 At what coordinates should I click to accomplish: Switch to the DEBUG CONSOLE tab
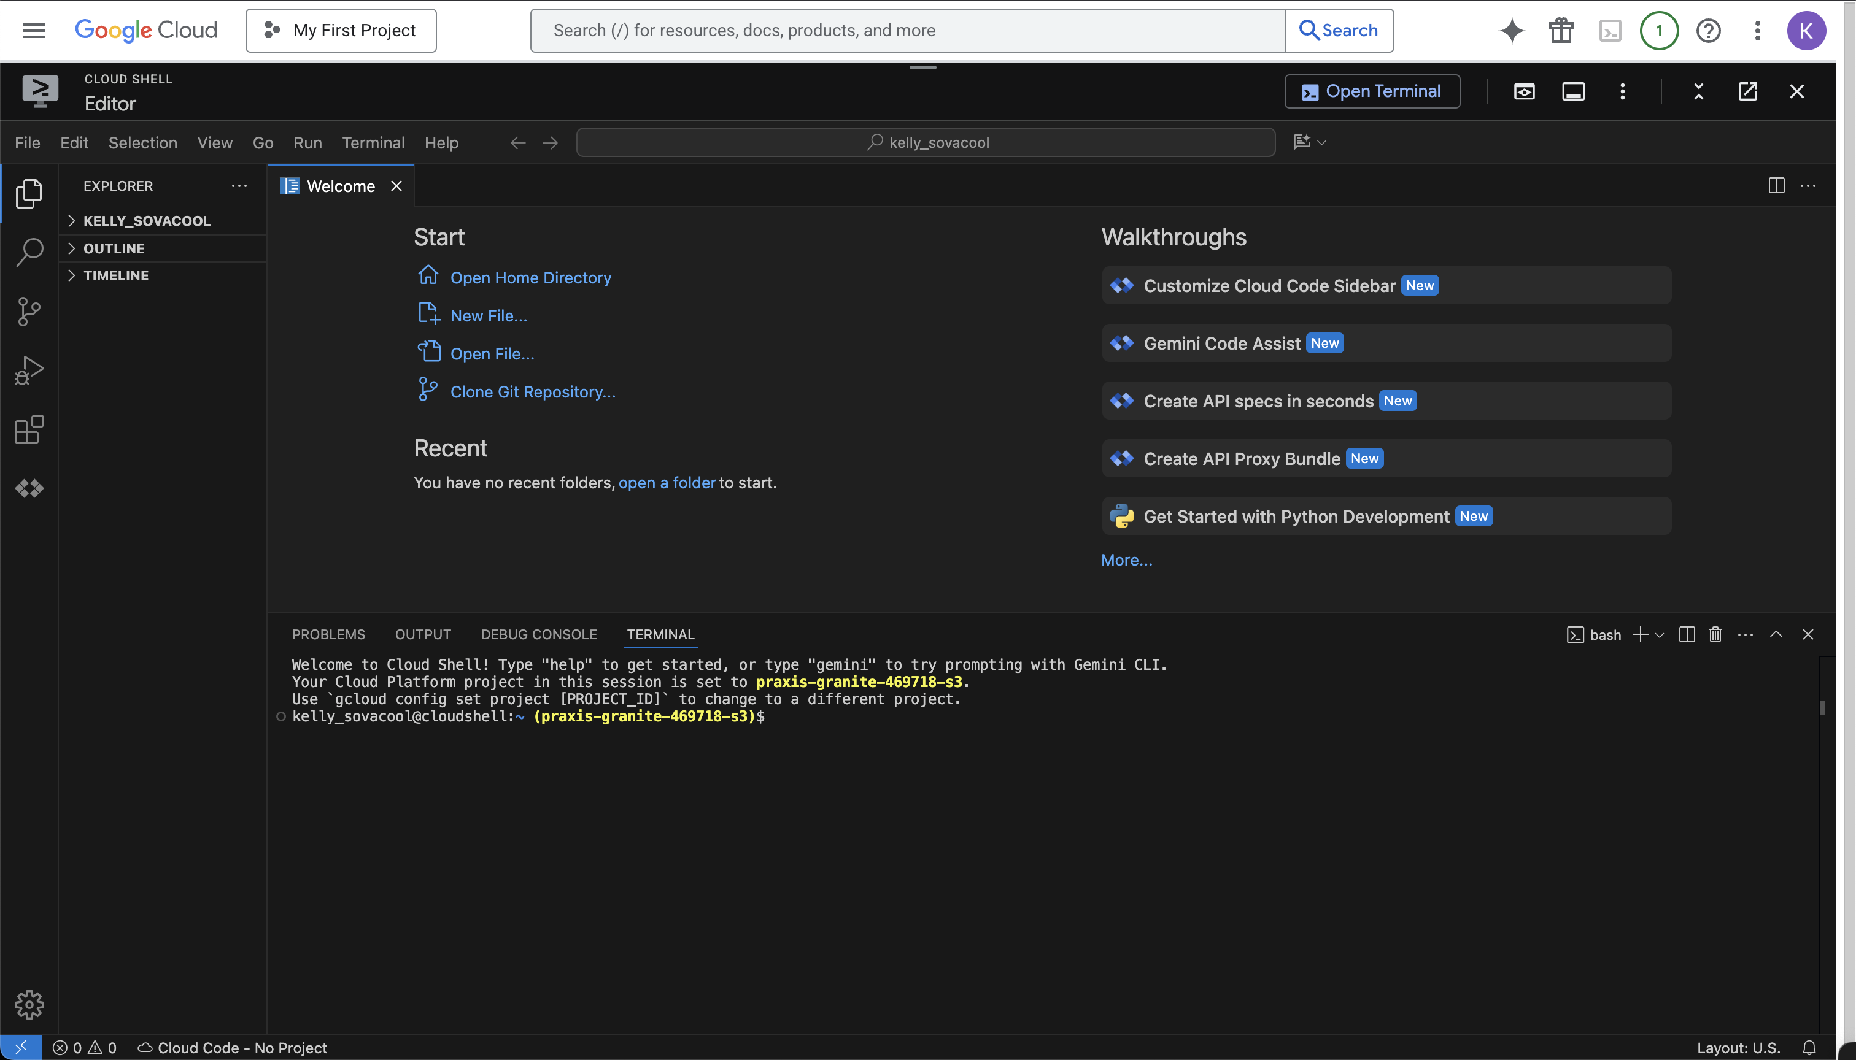pos(538,635)
